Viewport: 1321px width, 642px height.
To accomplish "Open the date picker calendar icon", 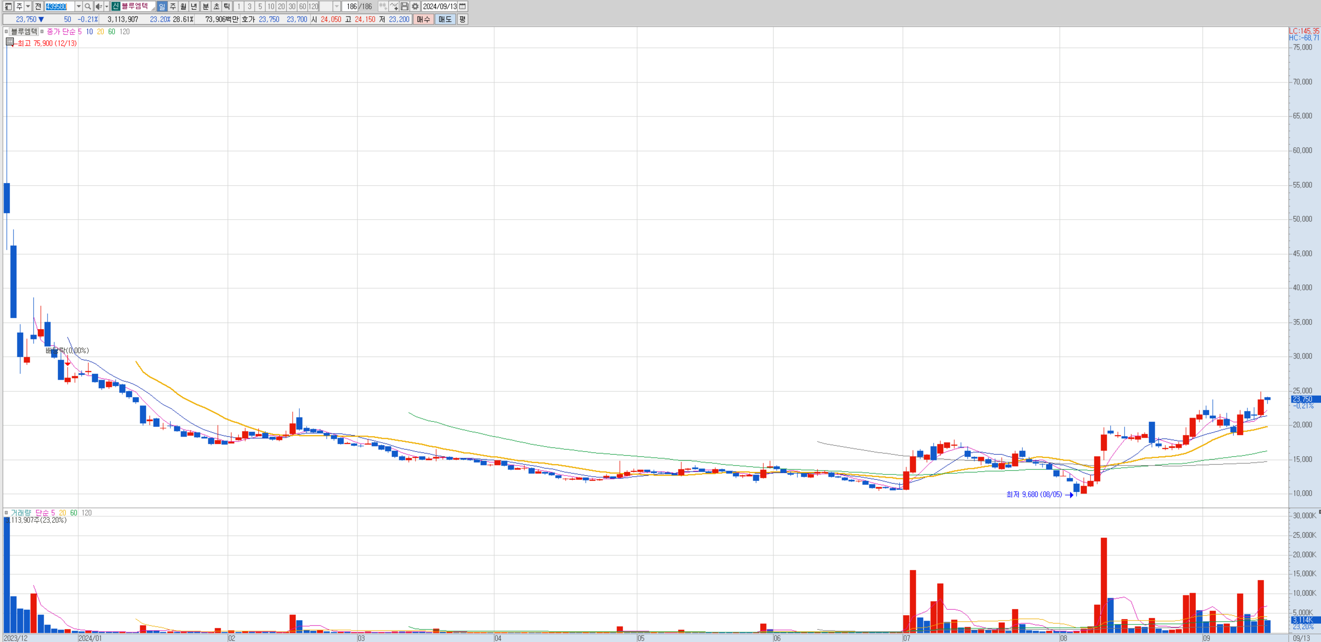I will point(463,6).
